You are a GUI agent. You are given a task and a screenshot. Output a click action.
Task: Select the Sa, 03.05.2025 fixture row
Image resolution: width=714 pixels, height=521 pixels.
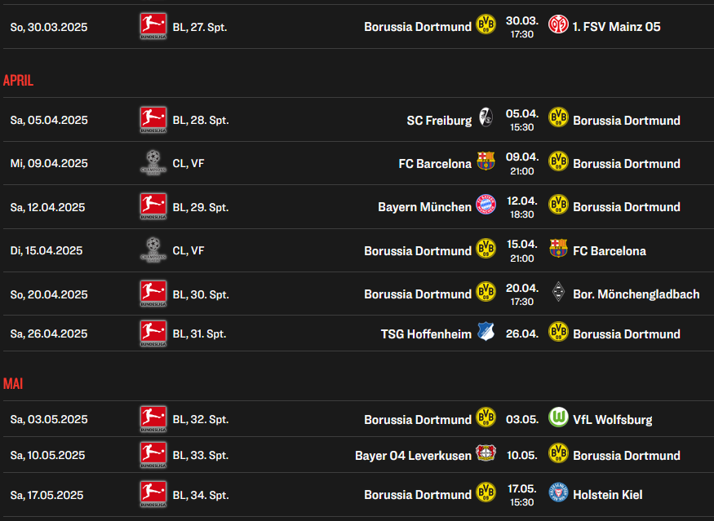pyautogui.click(x=357, y=419)
